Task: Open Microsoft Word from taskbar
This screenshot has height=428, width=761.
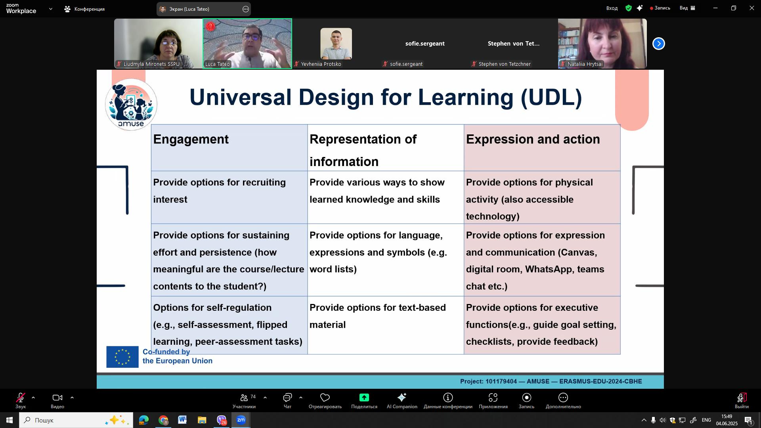Action: tap(182, 420)
